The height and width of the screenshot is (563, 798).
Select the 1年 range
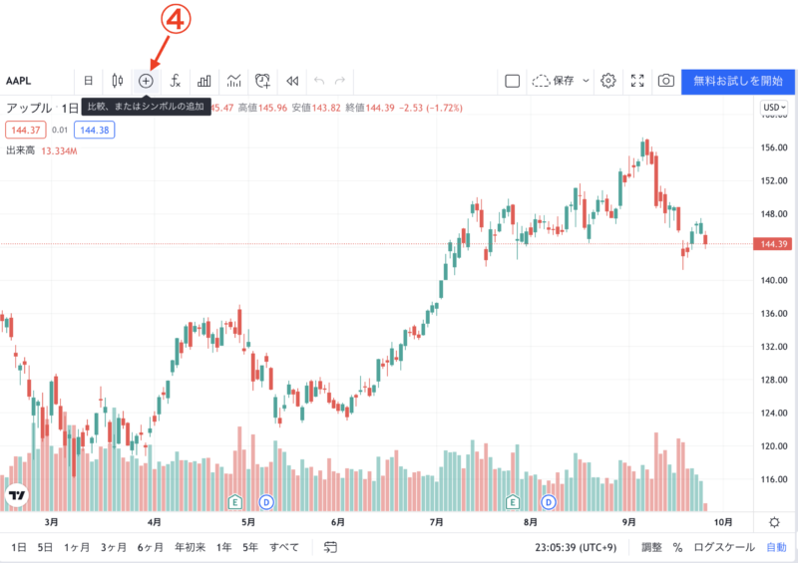223,548
